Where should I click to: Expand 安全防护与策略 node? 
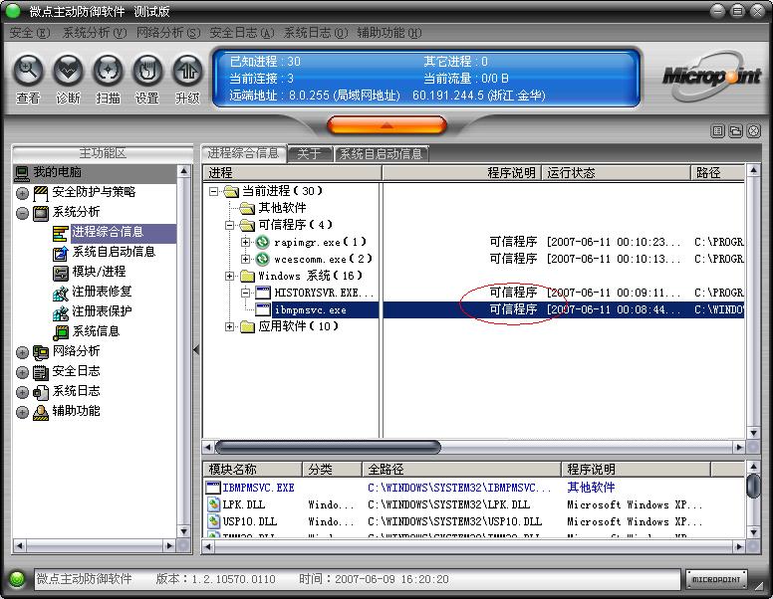click(x=22, y=193)
